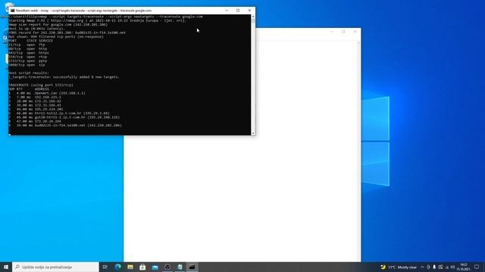
Task: Click the microphone icon in the system tray
Action: (434, 267)
